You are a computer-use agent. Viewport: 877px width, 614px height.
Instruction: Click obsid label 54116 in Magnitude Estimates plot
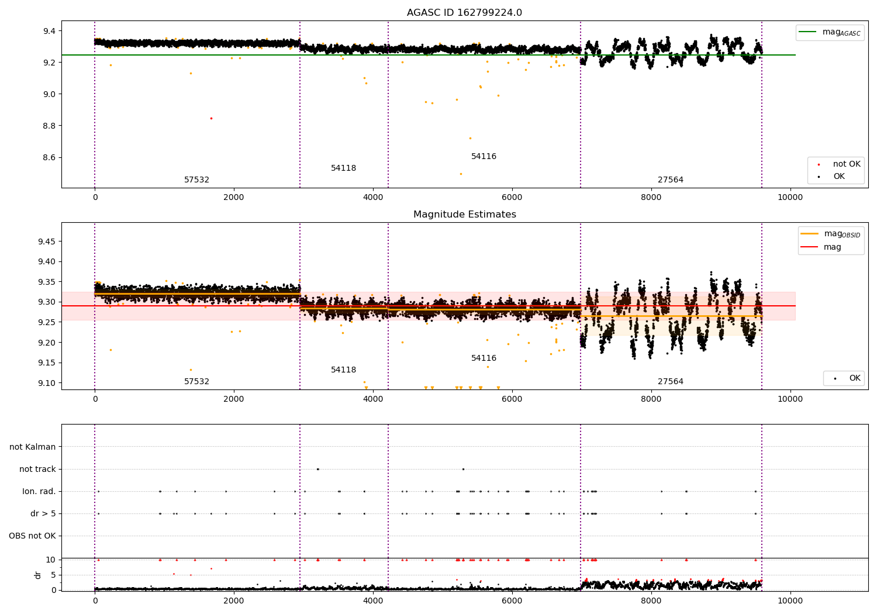click(x=484, y=358)
